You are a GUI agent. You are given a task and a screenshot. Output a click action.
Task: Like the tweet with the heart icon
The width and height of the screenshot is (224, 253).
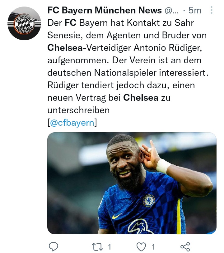click(x=141, y=247)
